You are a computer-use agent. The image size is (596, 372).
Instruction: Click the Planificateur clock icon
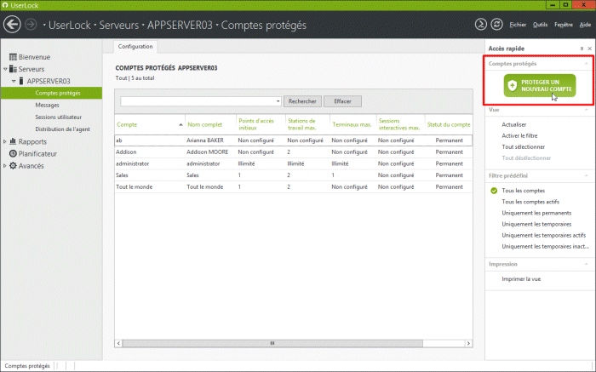[x=13, y=153]
